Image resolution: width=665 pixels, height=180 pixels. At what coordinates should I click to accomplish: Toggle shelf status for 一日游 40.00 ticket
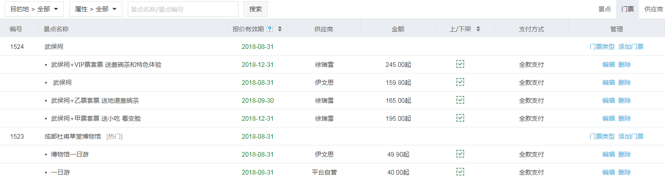[x=460, y=172]
